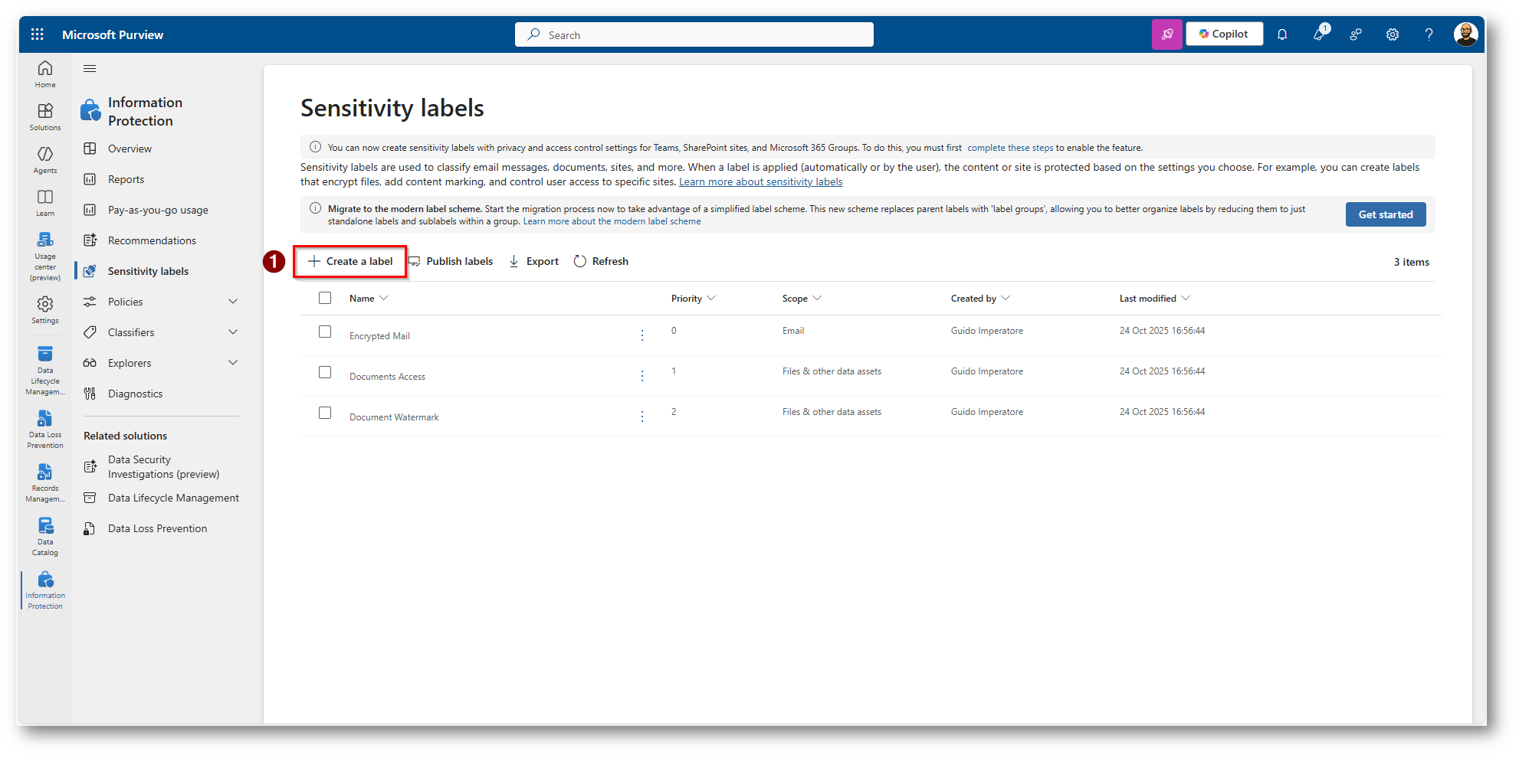Open the header settings gear
Screen dimensions: 1519x758
(1393, 34)
